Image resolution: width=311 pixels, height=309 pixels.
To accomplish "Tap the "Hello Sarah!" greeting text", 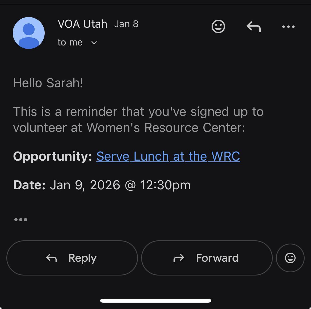I will [48, 83].
